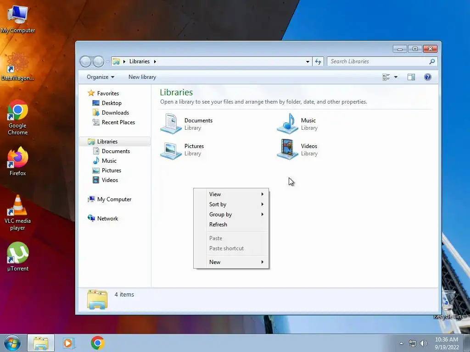Click the Favorites star icon in sidebar

pyautogui.click(x=91, y=93)
